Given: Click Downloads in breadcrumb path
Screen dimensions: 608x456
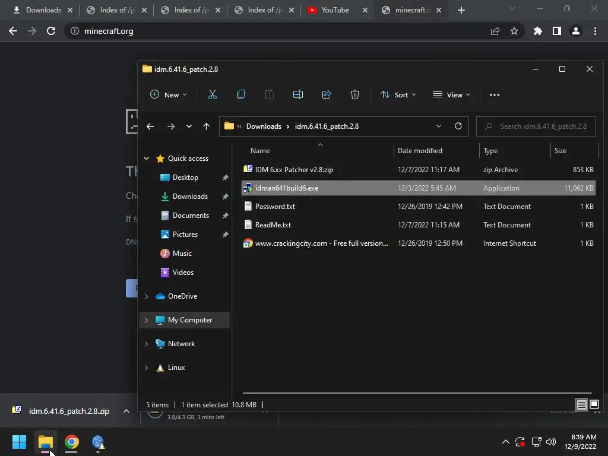Looking at the screenshot, I should click(x=264, y=126).
